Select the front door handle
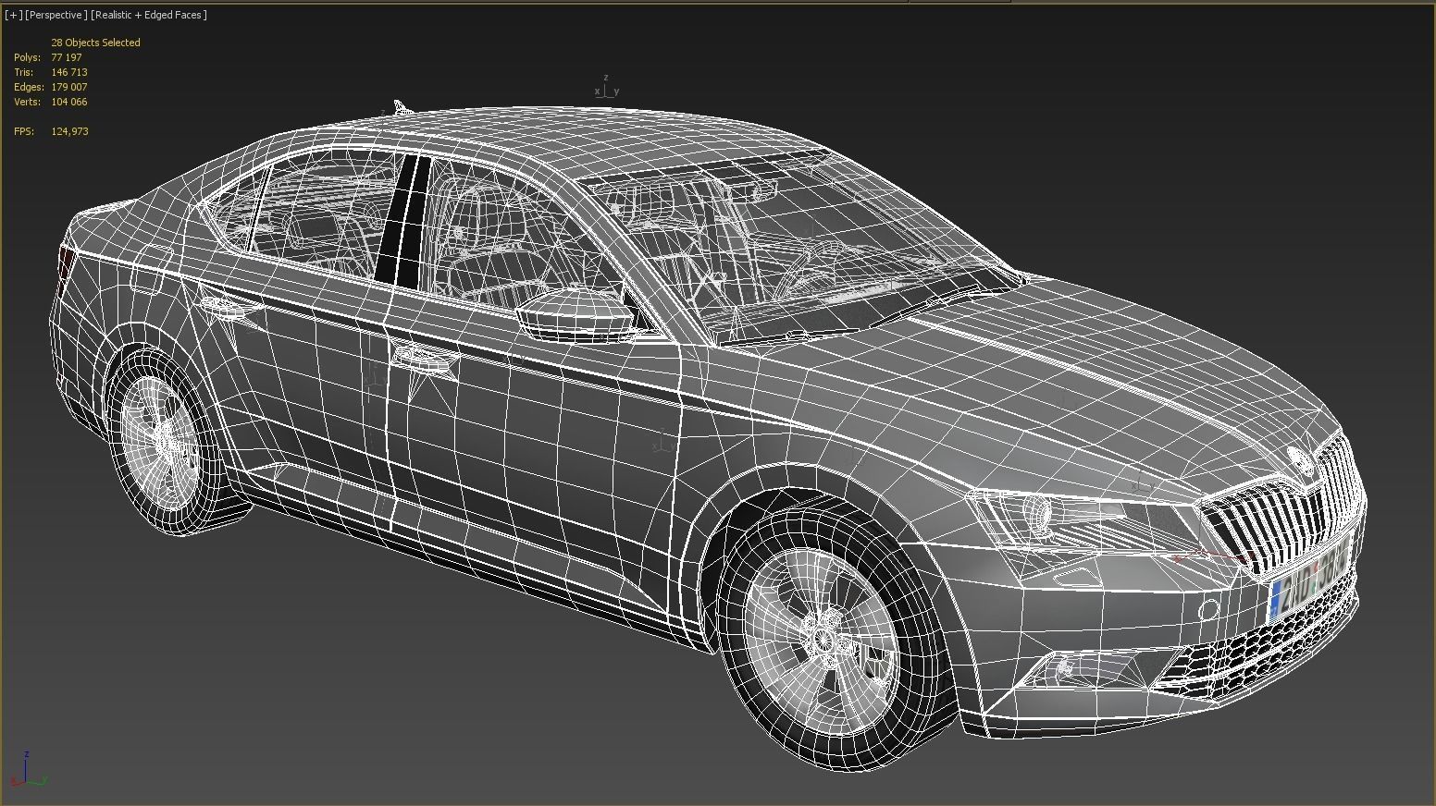Screen dimensions: 1436x806 point(421,358)
